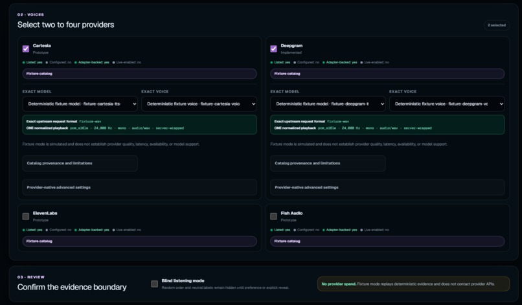Click the 2 selected badge
Screen dimensions: 522x305
496,25
